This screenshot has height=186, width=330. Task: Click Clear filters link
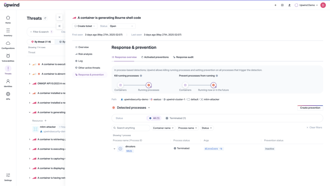(314, 128)
